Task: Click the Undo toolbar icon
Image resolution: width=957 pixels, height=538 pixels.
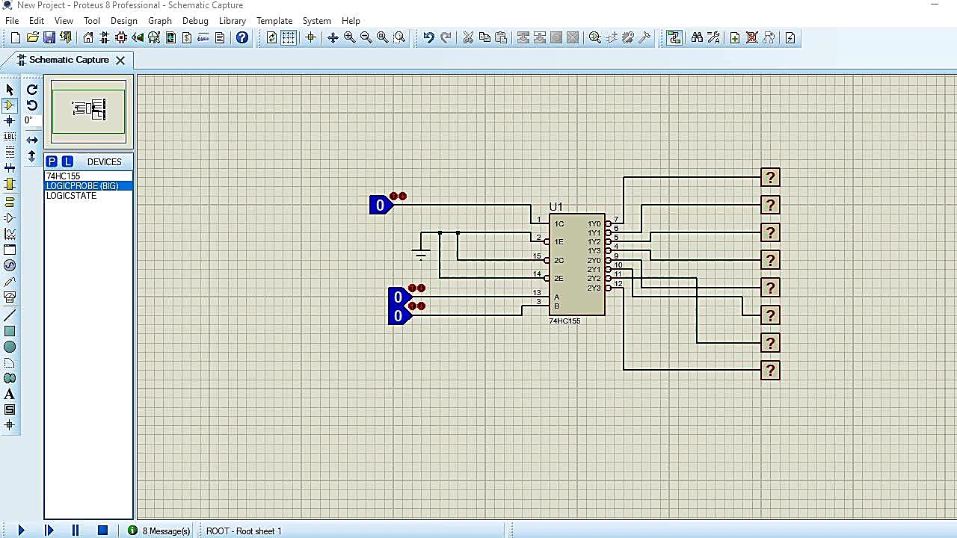Action: (x=428, y=37)
